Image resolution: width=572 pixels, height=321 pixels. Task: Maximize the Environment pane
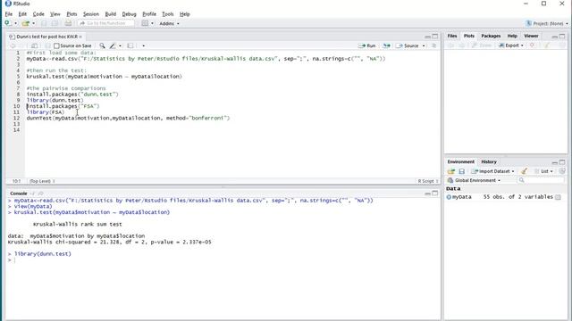[x=562, y=162]
